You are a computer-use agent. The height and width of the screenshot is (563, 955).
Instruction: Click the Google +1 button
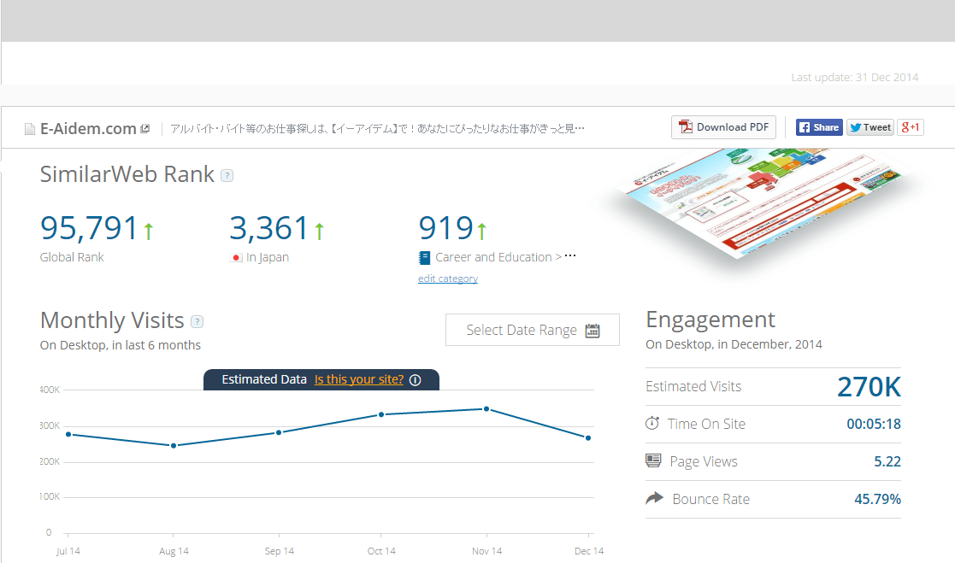[911, 127]
